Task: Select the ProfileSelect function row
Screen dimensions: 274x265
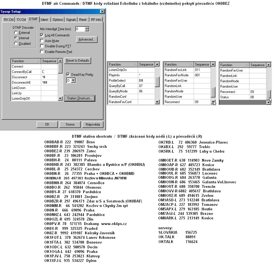Action: tap(131, 81)
